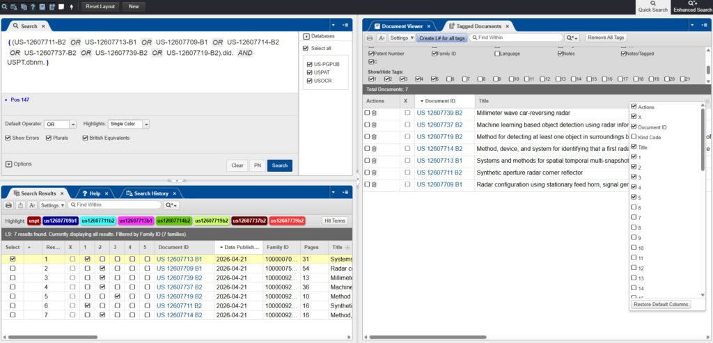
Task: Open the Default Operator OR dropdown
Action: click(x=60, y=125)
